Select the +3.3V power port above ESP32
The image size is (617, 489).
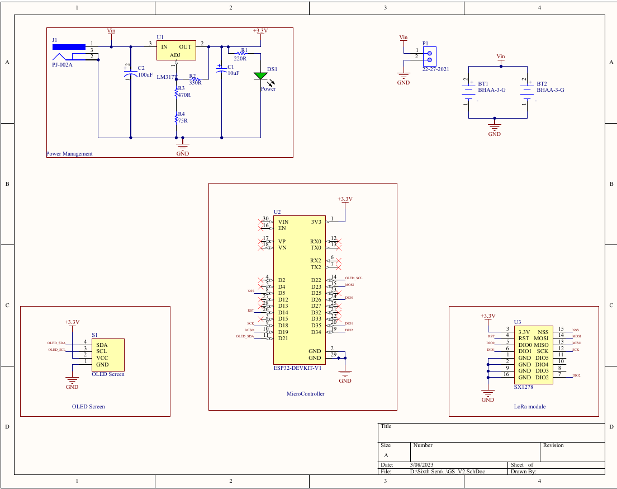coord(345,200)
